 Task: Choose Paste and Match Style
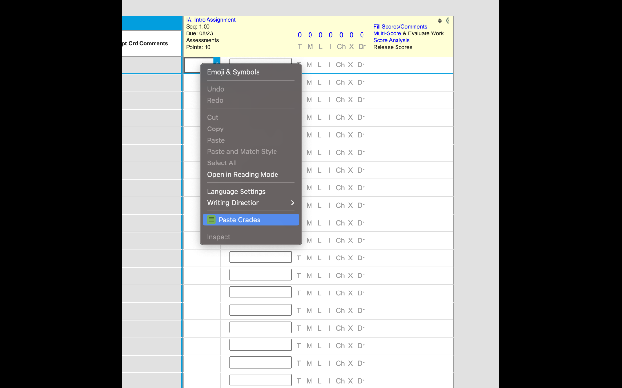(x=251, y=151)
